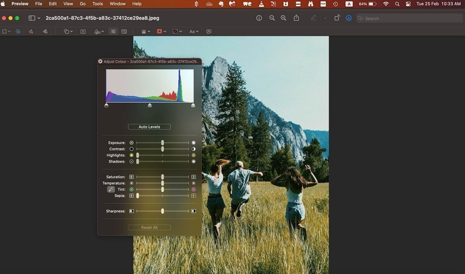The image size is (465, 274).
Task: Rotate the image with the rotate icon
Action: click(x=337, y=18)
